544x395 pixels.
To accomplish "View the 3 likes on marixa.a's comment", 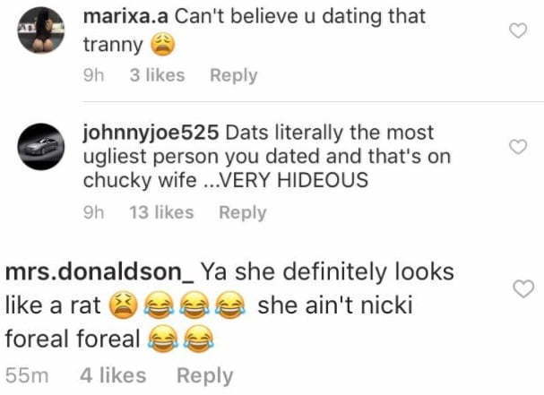I will [x=157, y=75].
